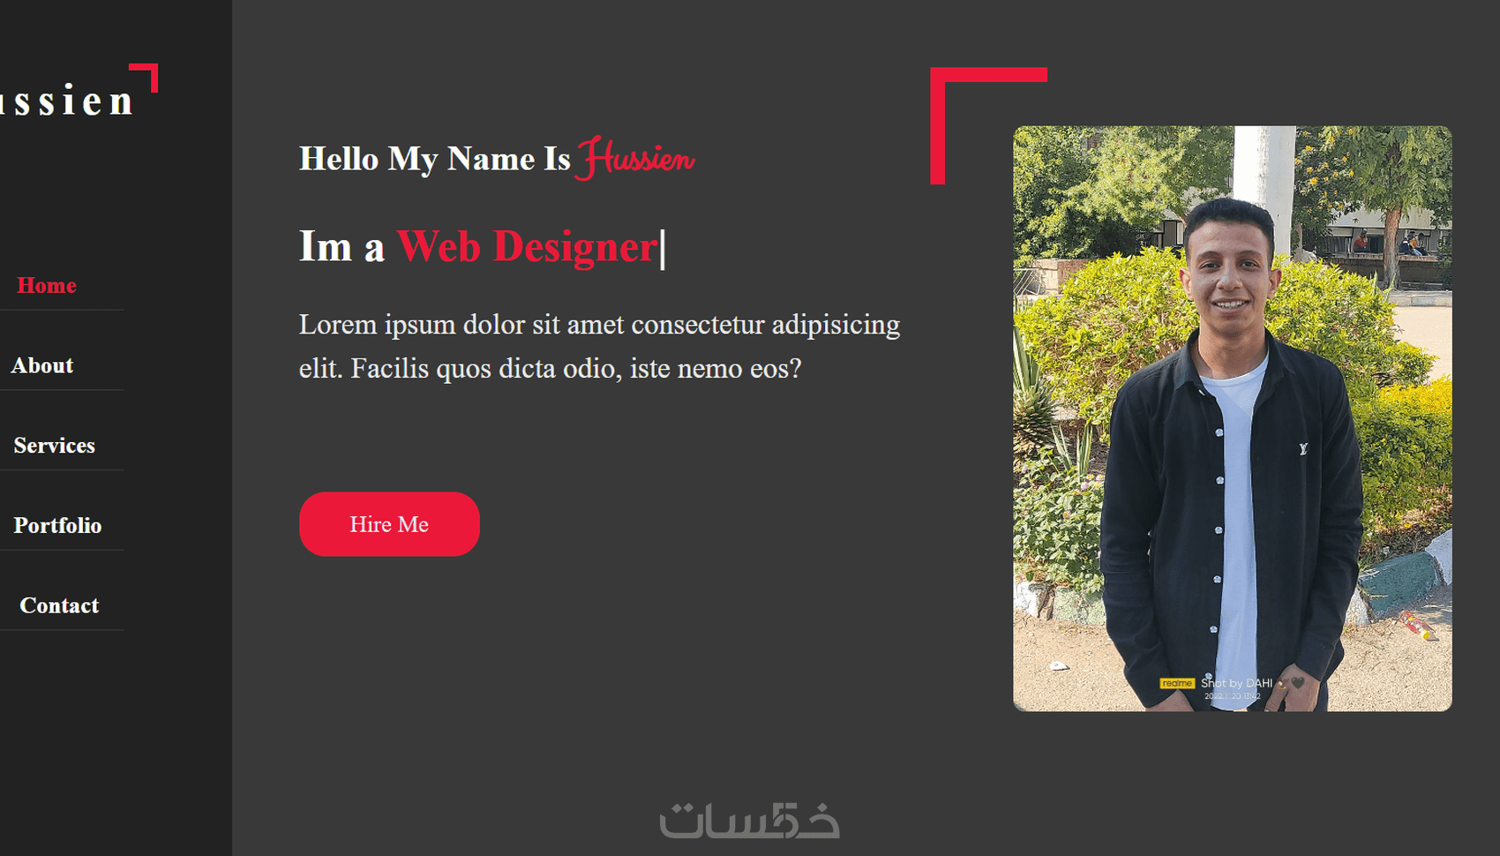The width and height of the screenshot is (1500, 856).
Task: Click red corner bracket above sidebar logo
Action: [144, 77]
